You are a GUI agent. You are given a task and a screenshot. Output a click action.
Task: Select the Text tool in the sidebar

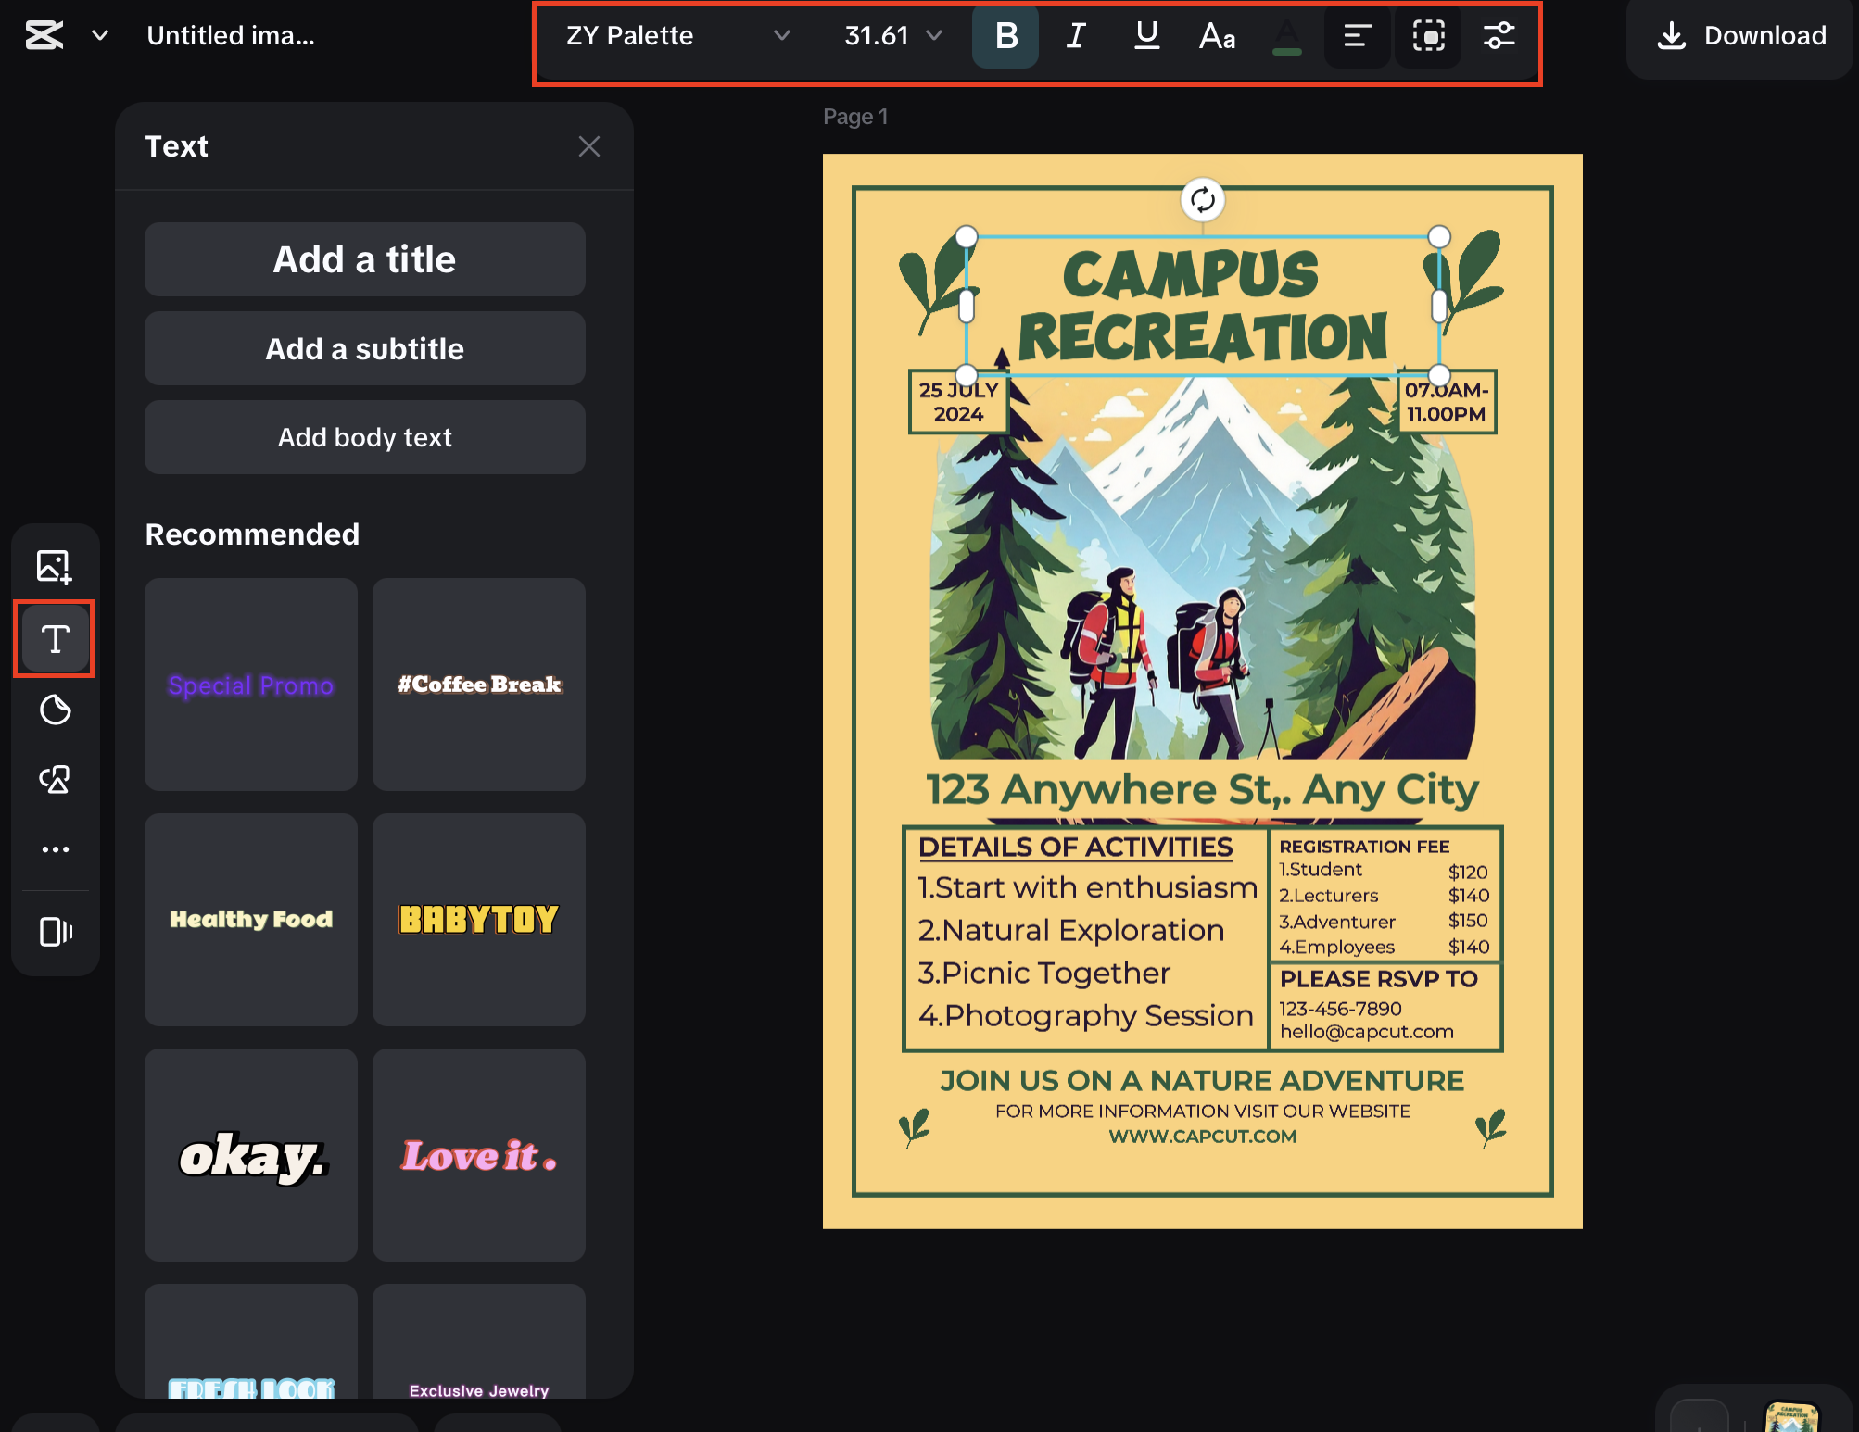tap(55, 638)
